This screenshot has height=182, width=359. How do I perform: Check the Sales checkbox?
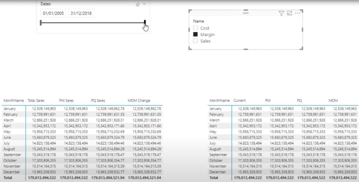tap(195, 41)
